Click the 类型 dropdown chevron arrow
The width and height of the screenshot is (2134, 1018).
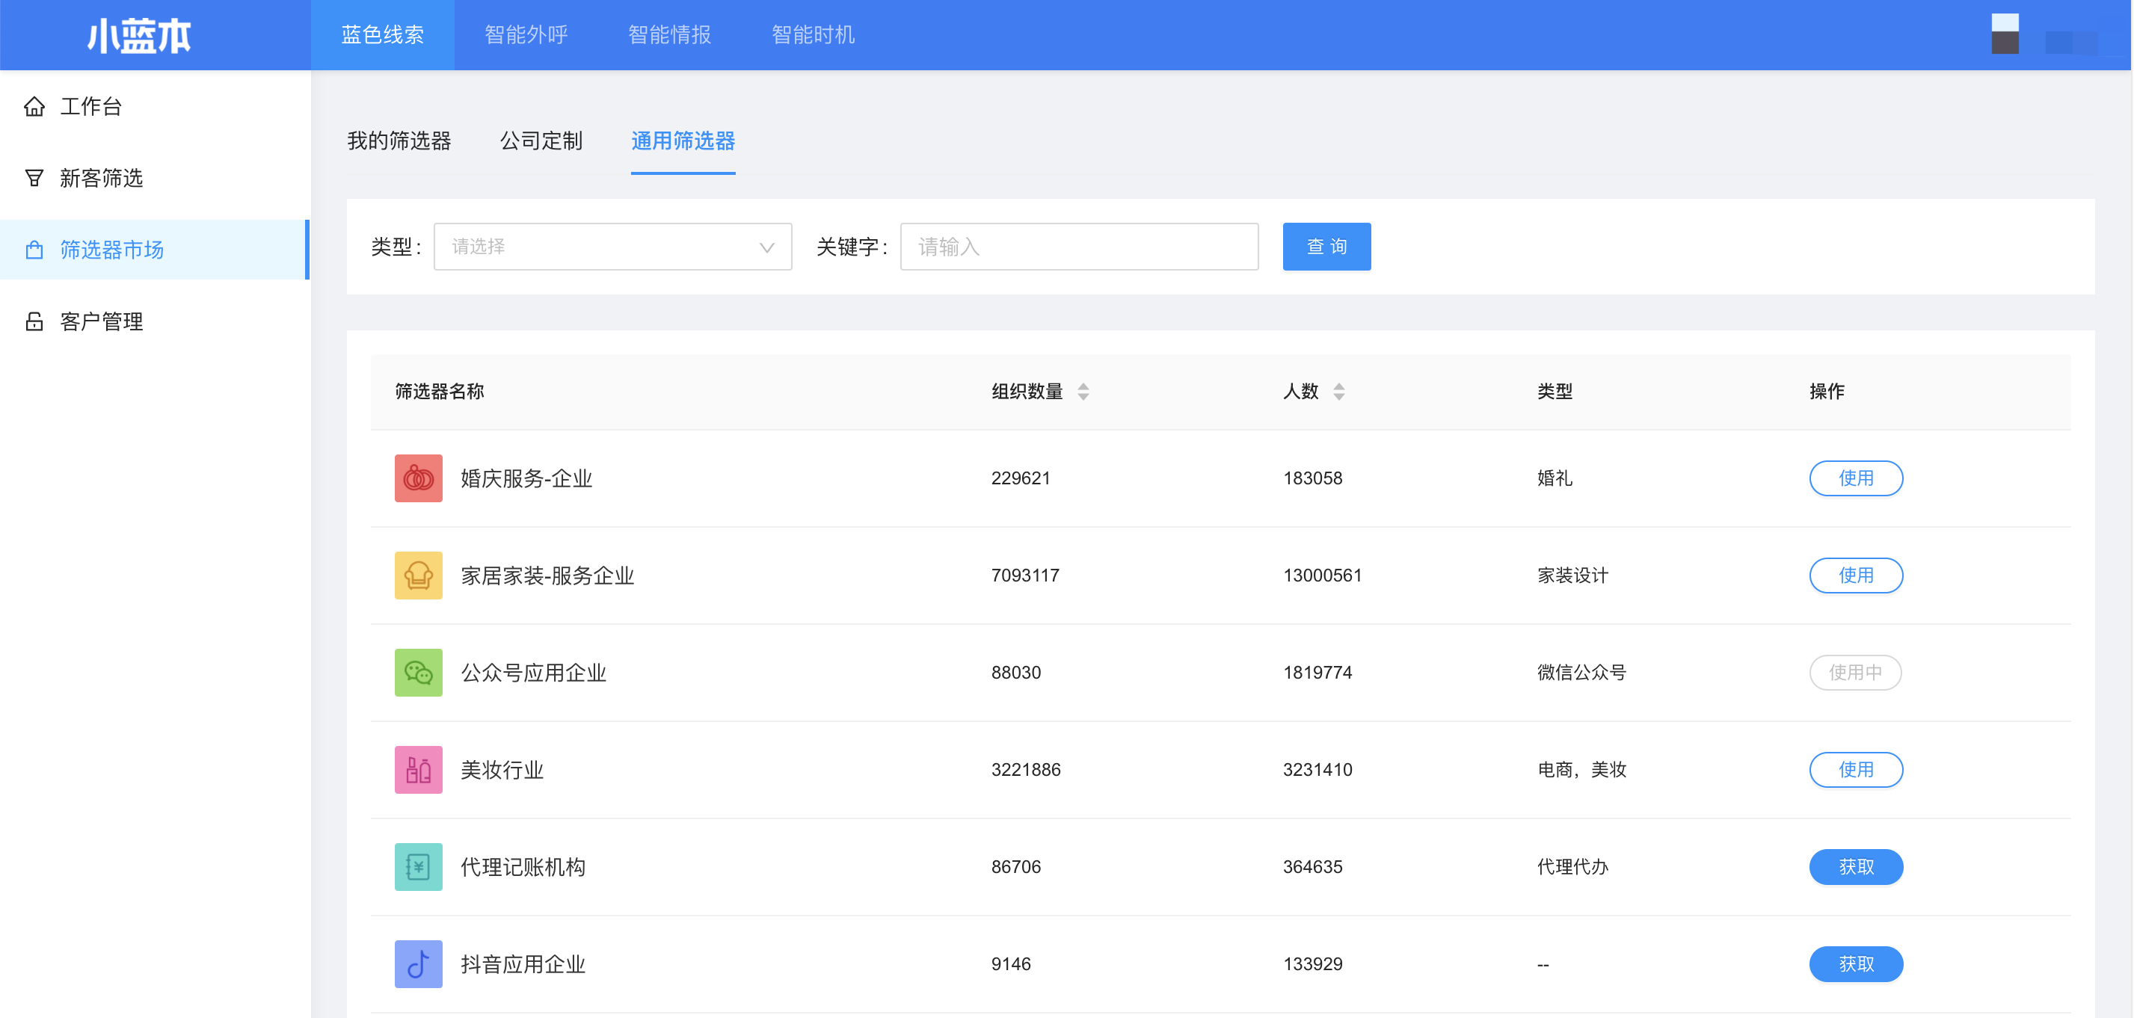(x=766, y=247)
